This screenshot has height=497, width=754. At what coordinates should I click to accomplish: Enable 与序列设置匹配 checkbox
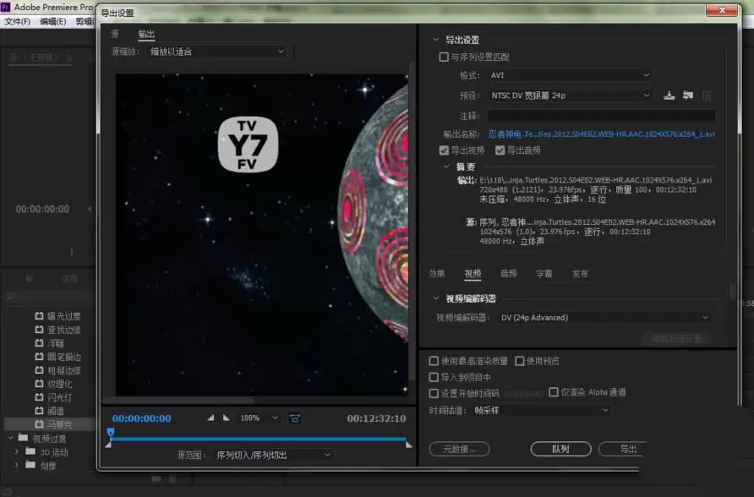tap(444, 56)
